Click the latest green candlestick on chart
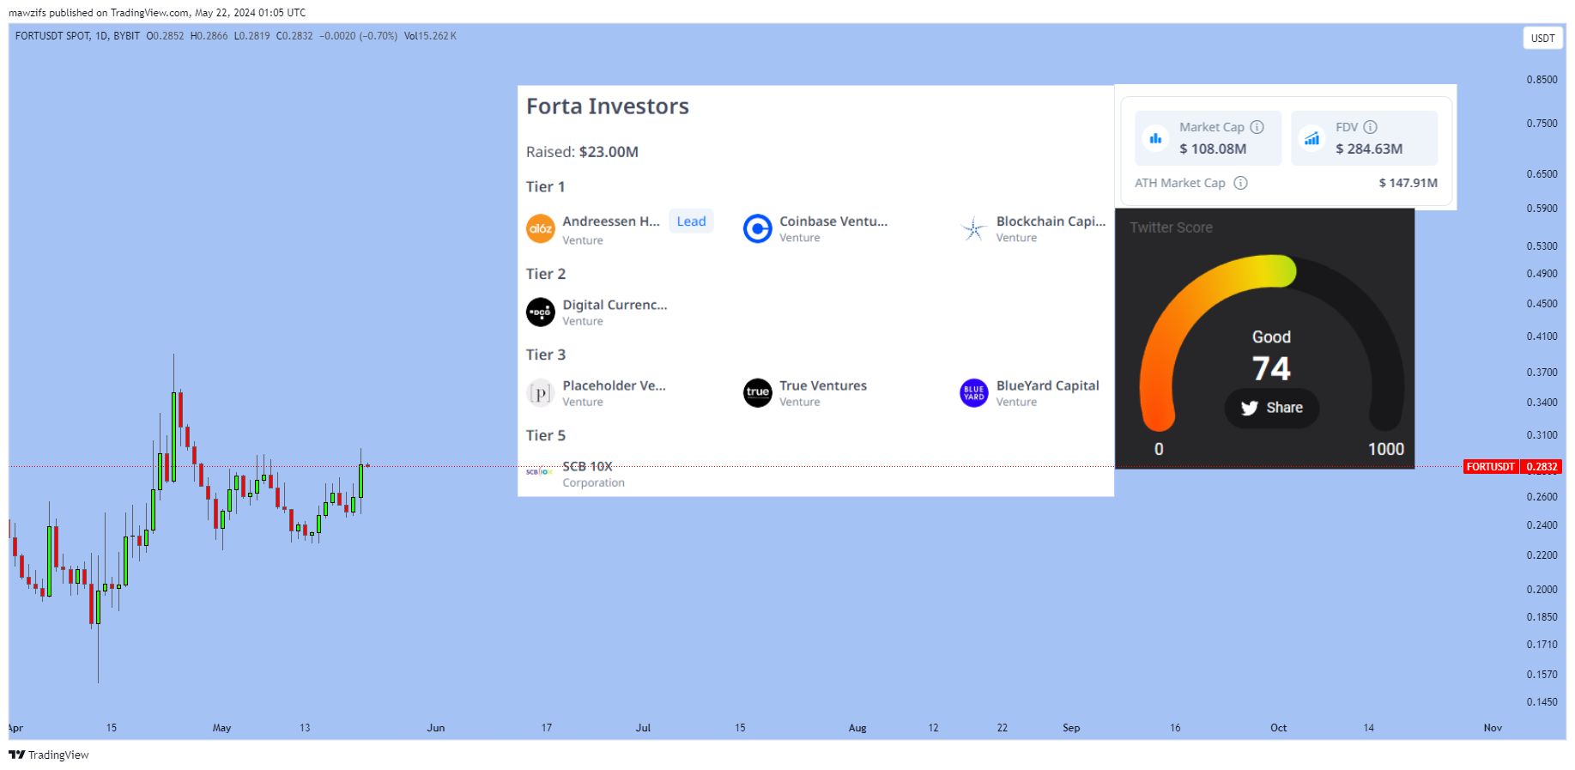 361,481
